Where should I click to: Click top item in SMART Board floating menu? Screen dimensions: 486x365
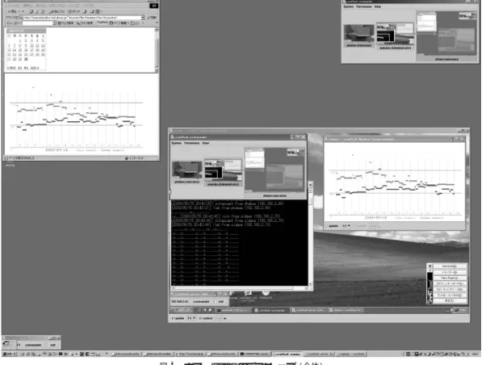coord(450,266)
